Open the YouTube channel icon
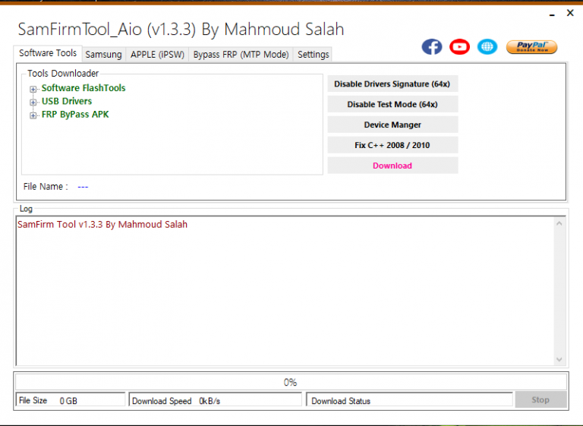This screenshot has width=583, height=426. coord(459,47)
